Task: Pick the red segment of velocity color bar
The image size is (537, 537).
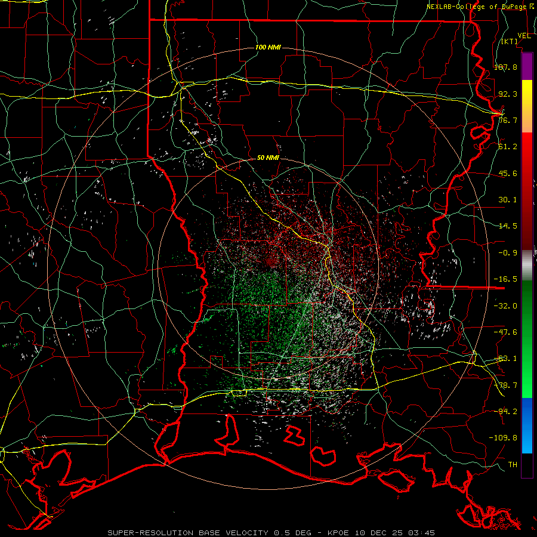Action: 527,191
